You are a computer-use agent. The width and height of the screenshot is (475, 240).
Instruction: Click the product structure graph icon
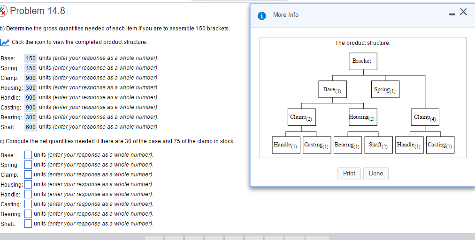(5, 42)
